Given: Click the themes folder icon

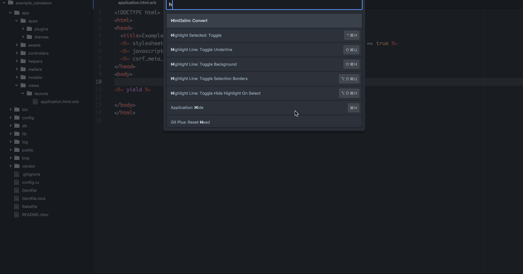Looking at the screenshot, I should 29,37.
